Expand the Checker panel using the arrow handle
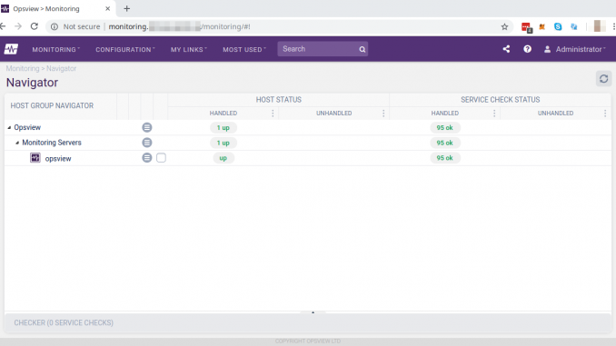This screenshot has height=346, width=616. [313, 312]
